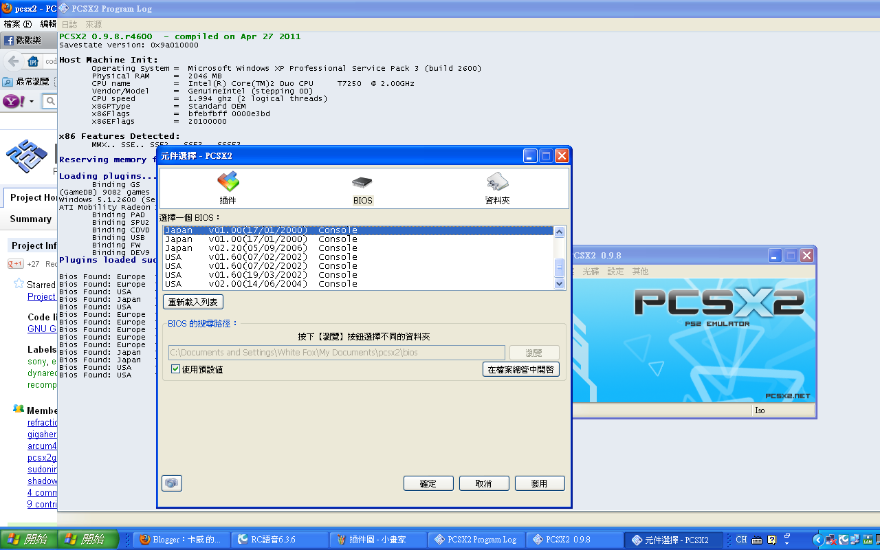Cancel the dialog with 取消
Image resolution: width=880 pixels, height=550 pixels.
pos(484,483)
